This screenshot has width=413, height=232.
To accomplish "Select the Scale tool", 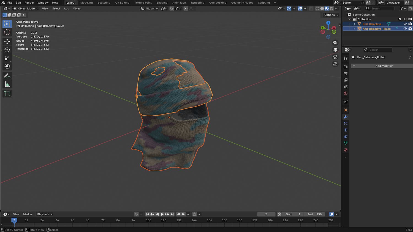I will (7, 58).
